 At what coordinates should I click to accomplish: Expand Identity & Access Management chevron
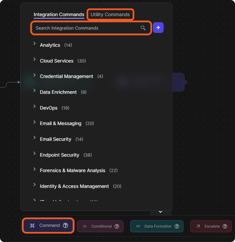click(x=35, y=185)
